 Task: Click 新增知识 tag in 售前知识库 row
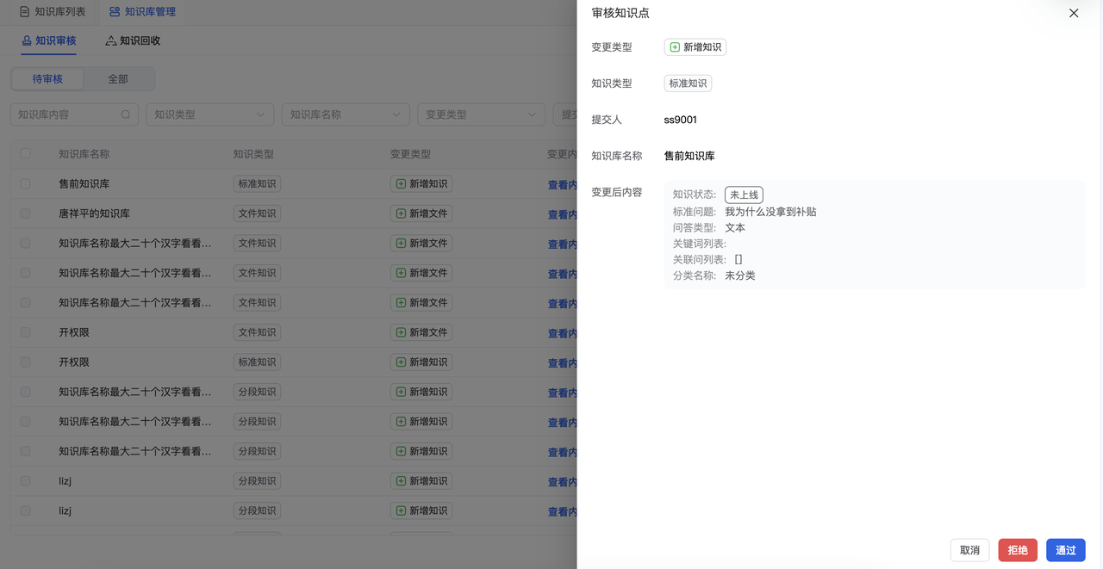pos(421,184)
